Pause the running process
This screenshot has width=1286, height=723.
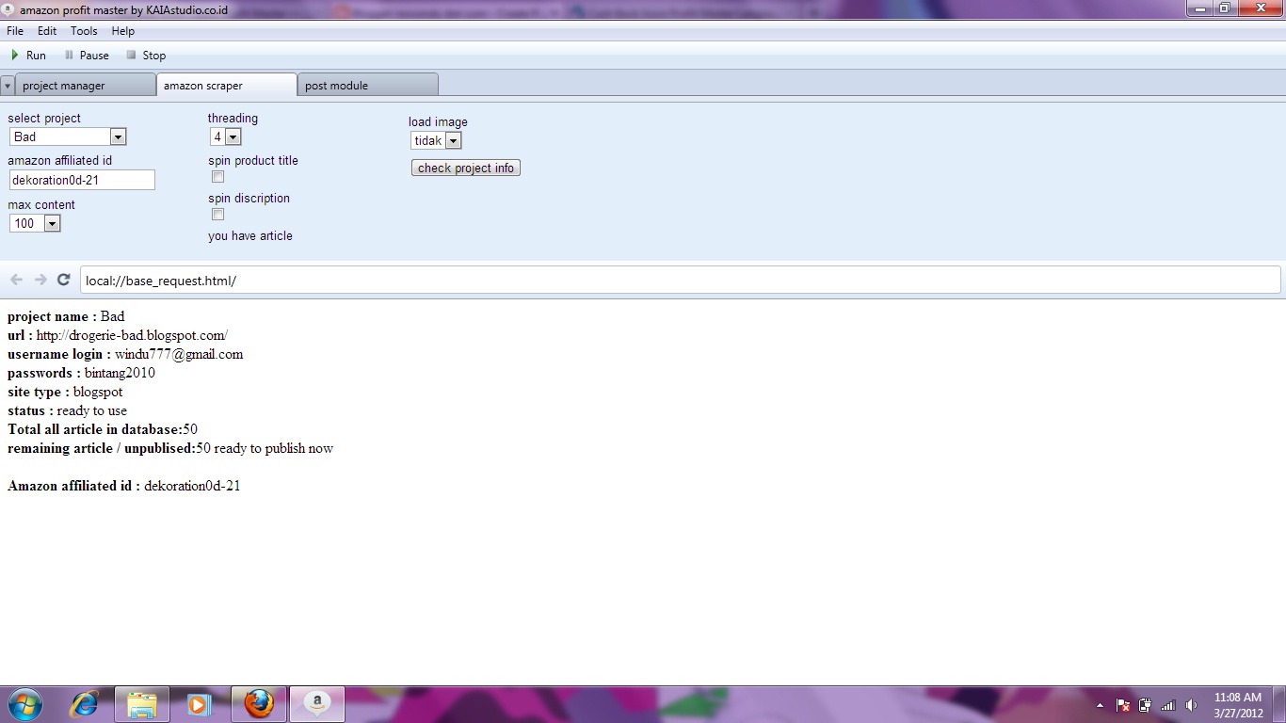coord(86,56)
